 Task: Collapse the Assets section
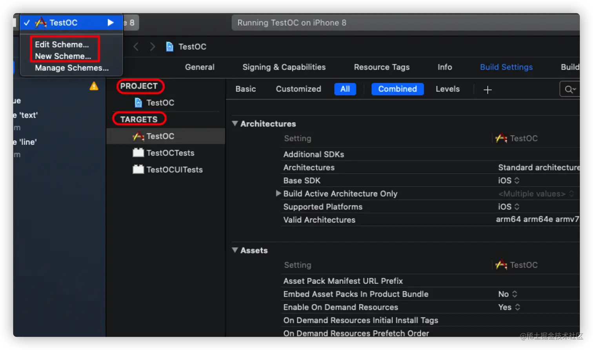click(x=235, y=250)
